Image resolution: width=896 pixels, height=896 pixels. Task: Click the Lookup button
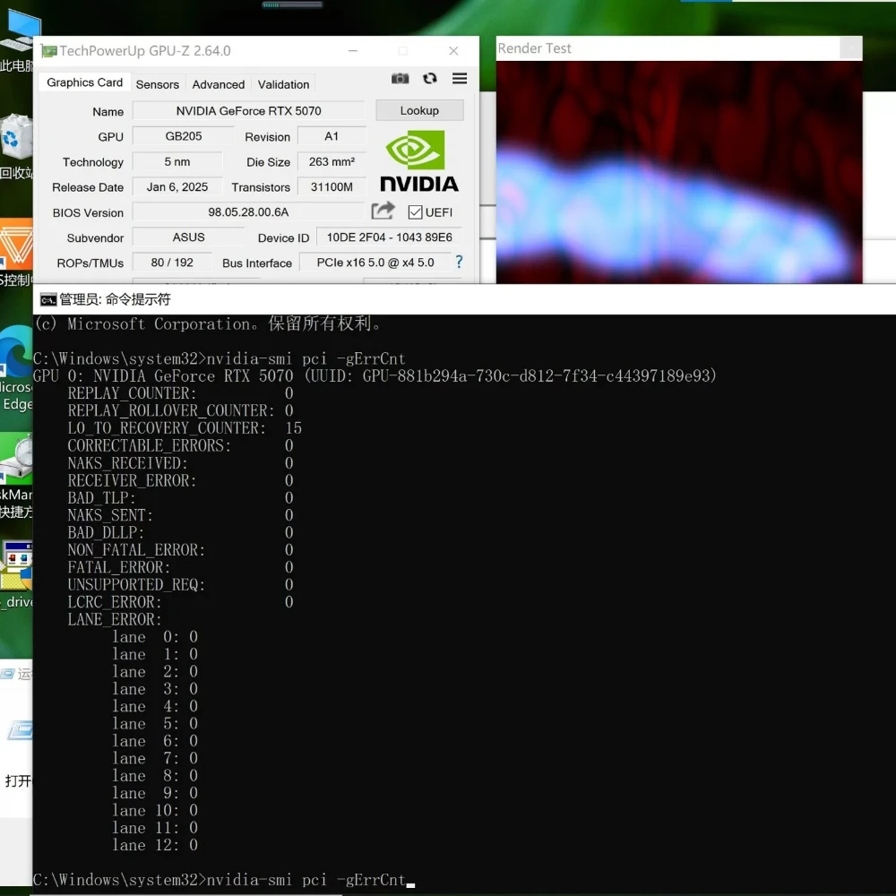419,110
